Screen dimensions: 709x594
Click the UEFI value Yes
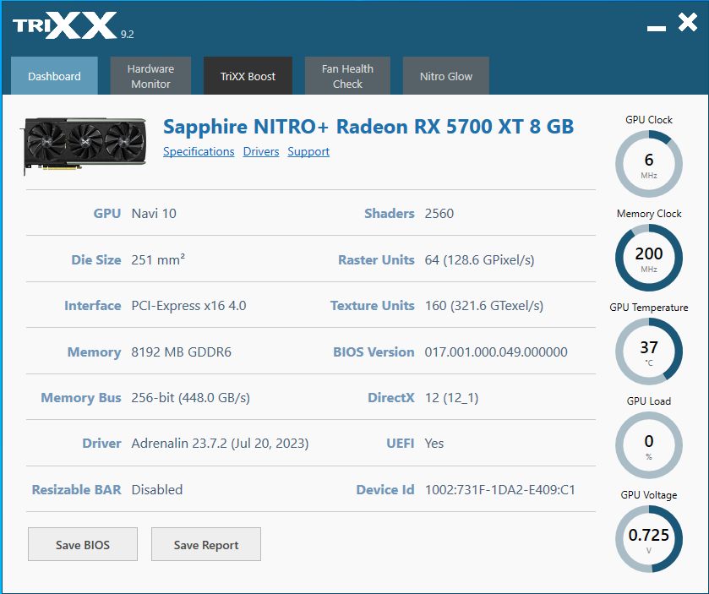click(434, 444)
